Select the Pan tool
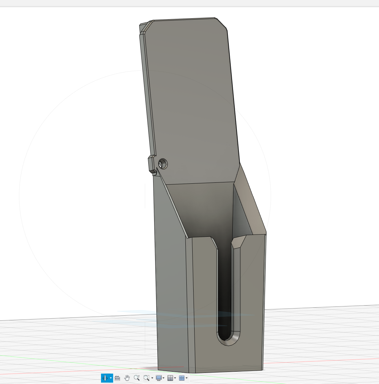The image size is (379, 384). click(x=127, y=378)
